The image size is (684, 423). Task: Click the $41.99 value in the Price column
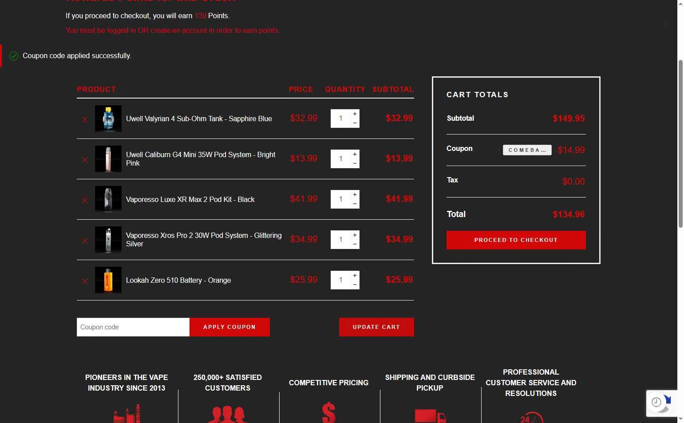point(304,199)
